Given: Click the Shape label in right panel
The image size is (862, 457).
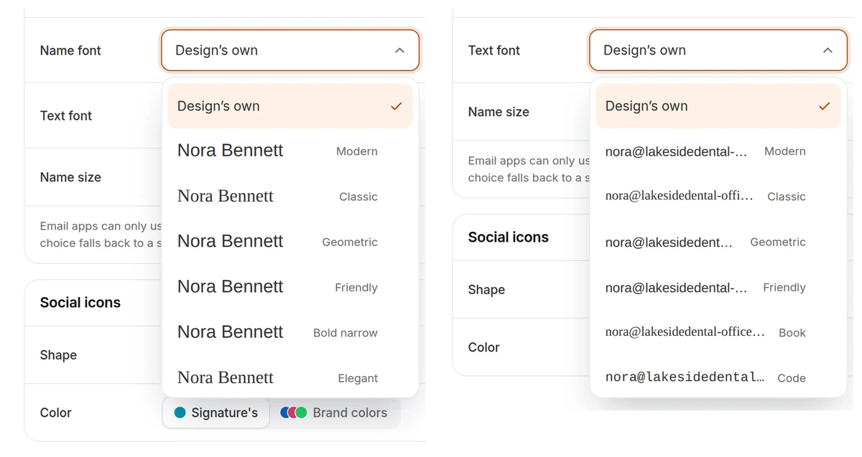Looking at the screenshot, I should coord(486,290).
